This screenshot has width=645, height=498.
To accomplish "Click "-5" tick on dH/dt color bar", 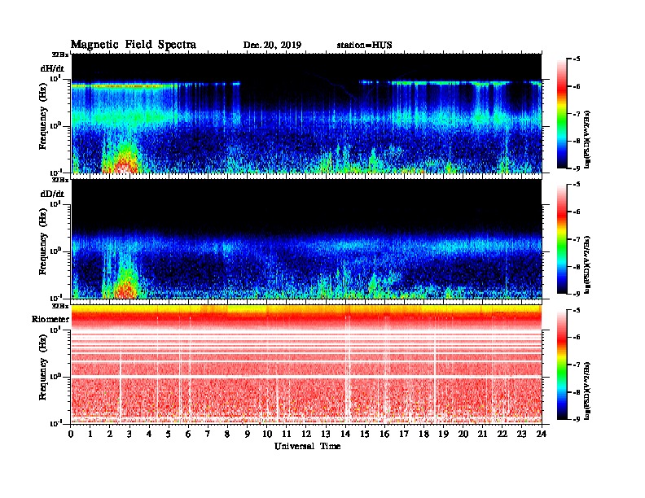I will [x=577, y=59].
